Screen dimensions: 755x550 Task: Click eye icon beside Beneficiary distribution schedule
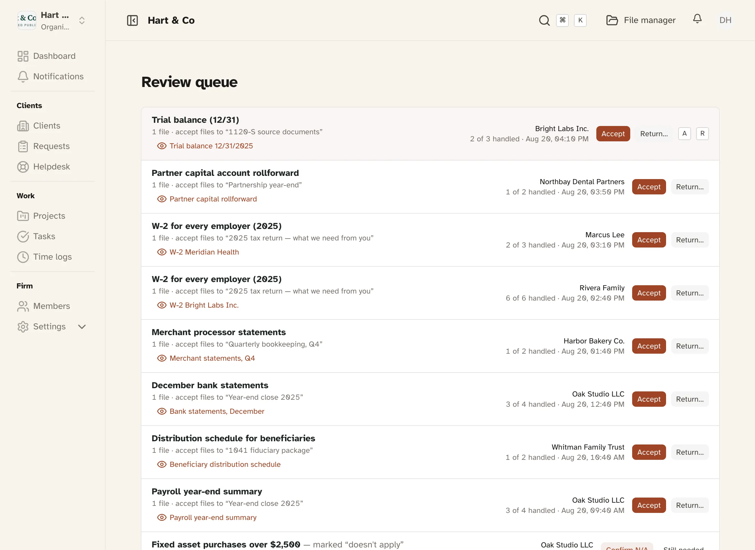[162, 464]
